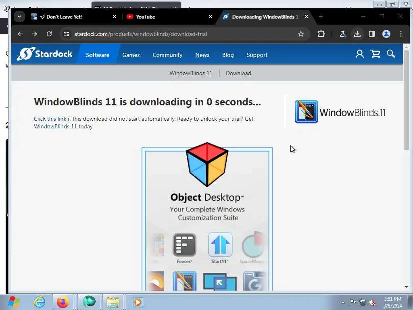Image resolution: width=413 pixels, height=310 pixels.
Task: Open the browser side panel
Action: (371, 34)
